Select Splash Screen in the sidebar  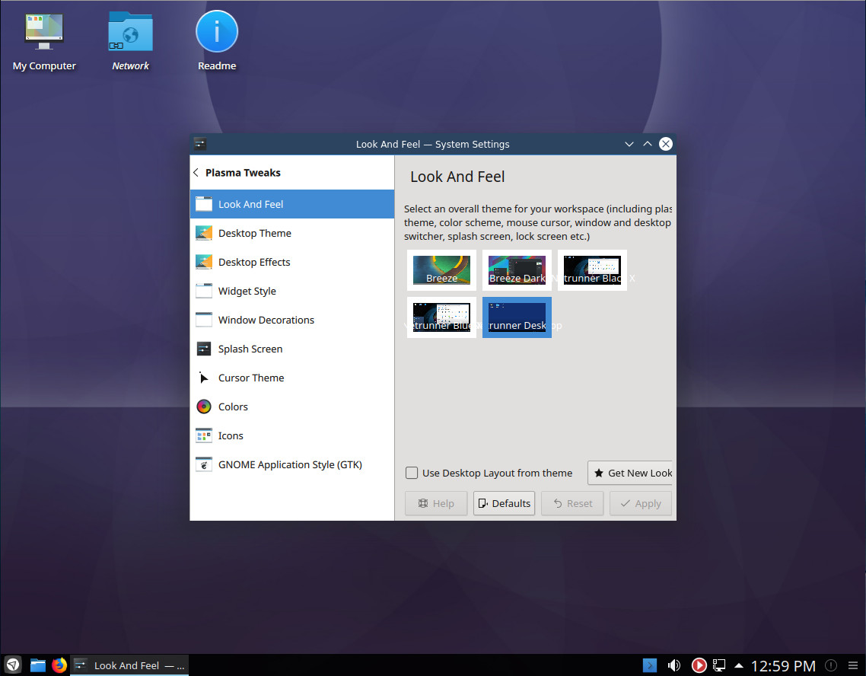[x=291, y=349]
